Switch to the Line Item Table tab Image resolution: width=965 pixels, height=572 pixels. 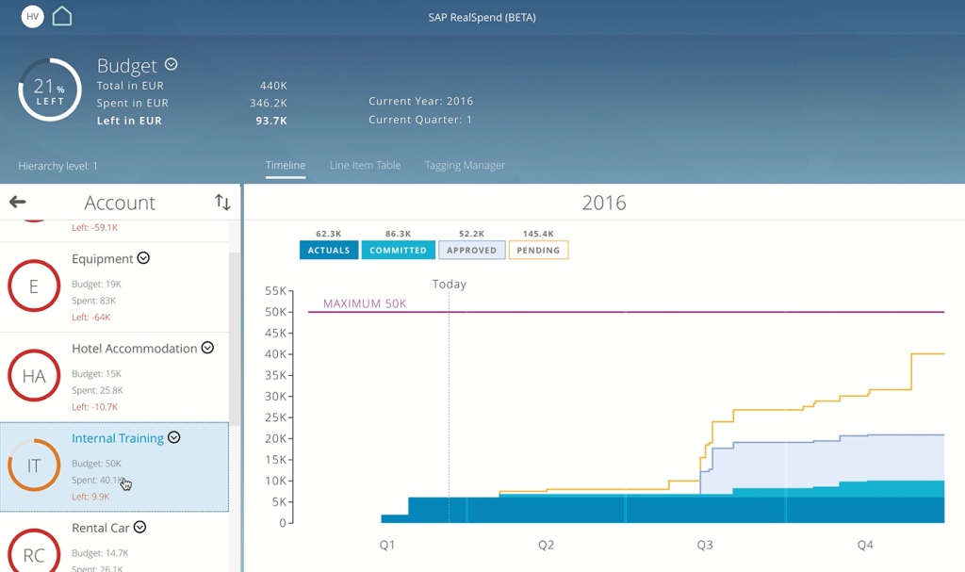(x=365, y=165)
